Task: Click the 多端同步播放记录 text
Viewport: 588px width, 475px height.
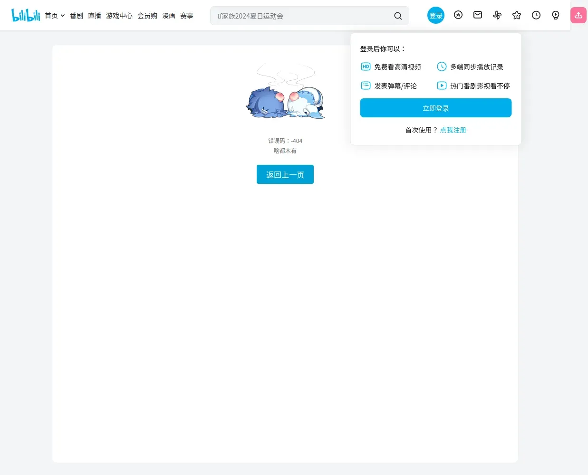Action: tap(477, 67)
